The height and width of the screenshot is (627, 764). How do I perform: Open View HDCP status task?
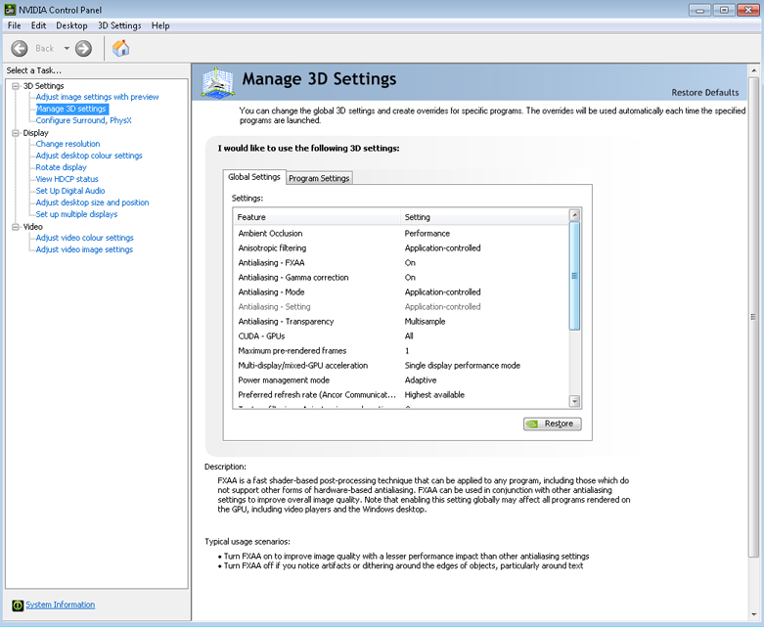pos(67,179)
